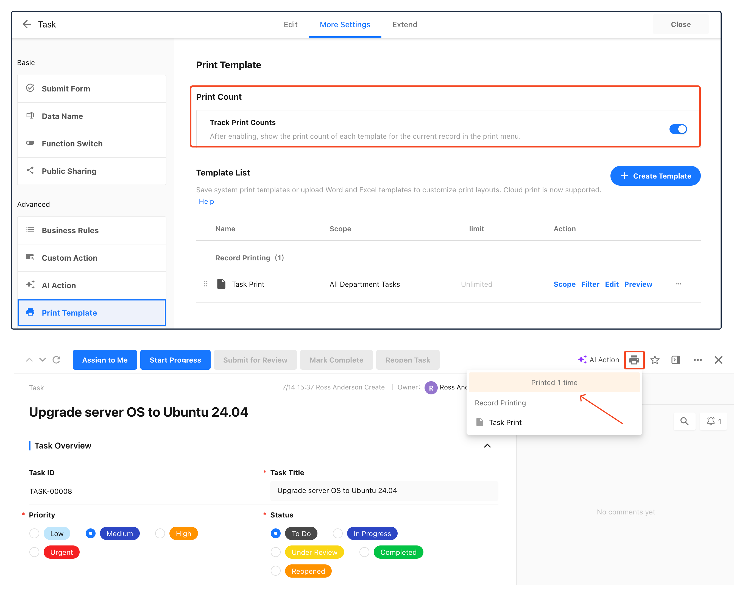The height and width of the screenshot is (596, 745).
Task: Select Print Template in the sidebar
Action: 91,313
